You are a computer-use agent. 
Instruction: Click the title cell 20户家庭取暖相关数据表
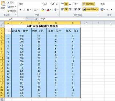click(x=42, y=26)
